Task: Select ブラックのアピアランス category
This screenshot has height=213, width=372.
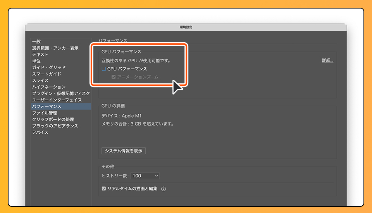Action: click(x=61, y=126)
